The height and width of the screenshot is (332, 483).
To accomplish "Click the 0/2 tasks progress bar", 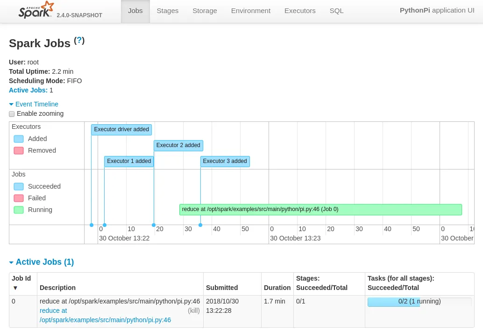I will pyautogui.click(x=419, y=302).
